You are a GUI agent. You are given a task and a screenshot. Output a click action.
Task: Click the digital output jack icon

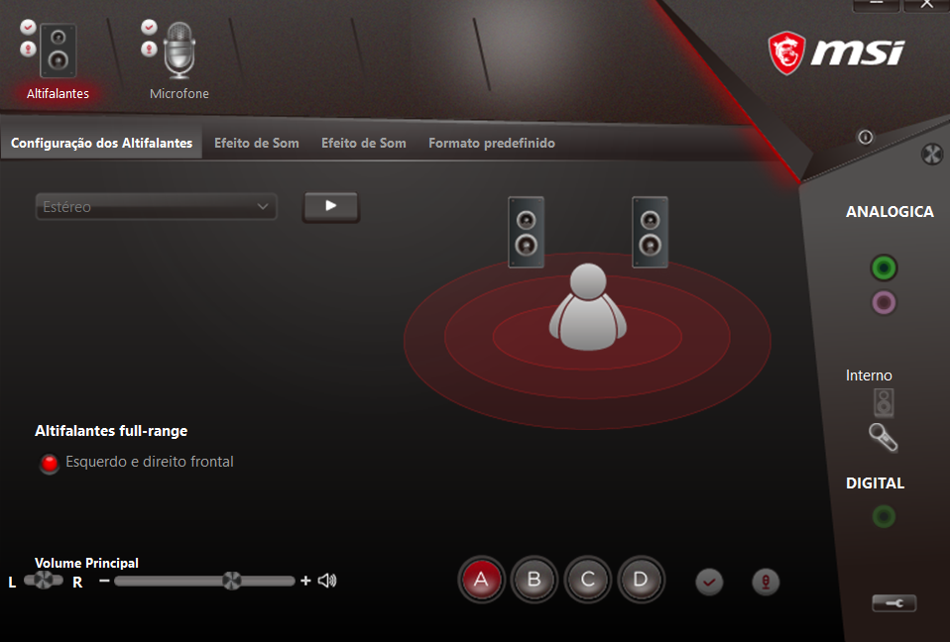[884, 516]
